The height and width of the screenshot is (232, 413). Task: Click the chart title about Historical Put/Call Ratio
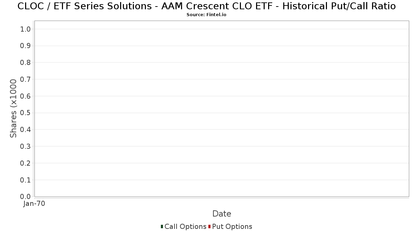coord(206,6)
